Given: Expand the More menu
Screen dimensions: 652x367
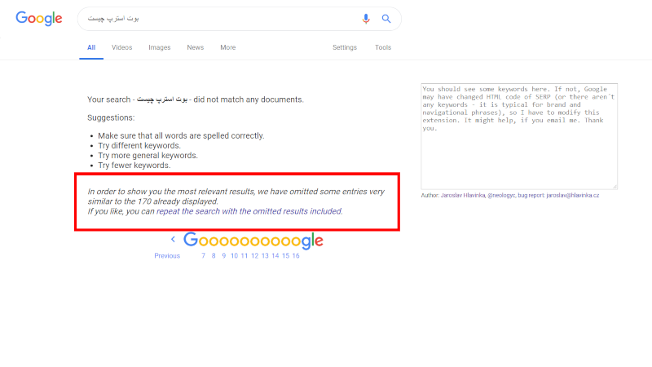Looking at the screenshot, I should [228, 47].
